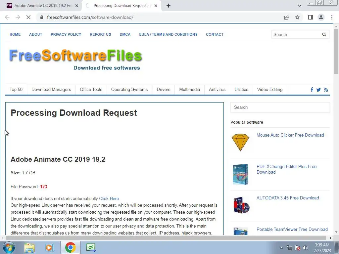This screenshot has width=339, height=254.
Task: Open the ABOUT menu link
Action: click(x=36, y=34)
